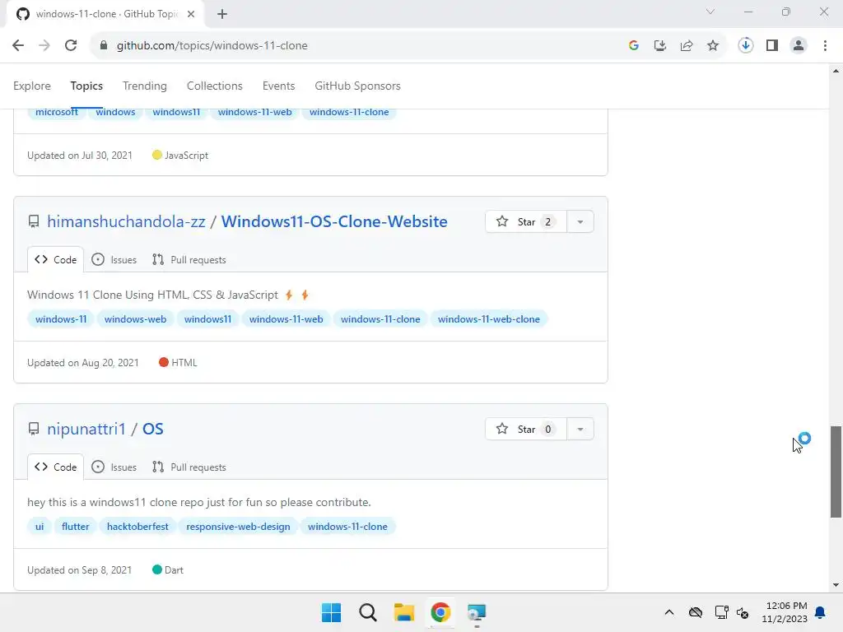Open Code tab of Windows11-OS-Clone-Website

coord(55,259)
